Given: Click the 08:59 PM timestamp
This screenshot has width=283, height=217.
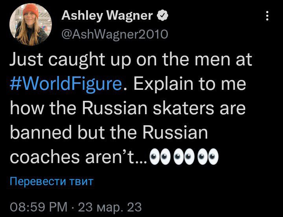Looking at the screenshot, I should [38, 207].
